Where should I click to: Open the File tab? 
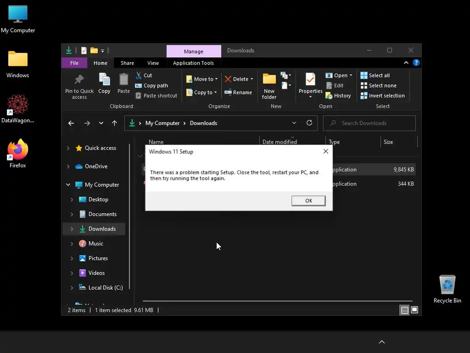click(x=74, y=63)
